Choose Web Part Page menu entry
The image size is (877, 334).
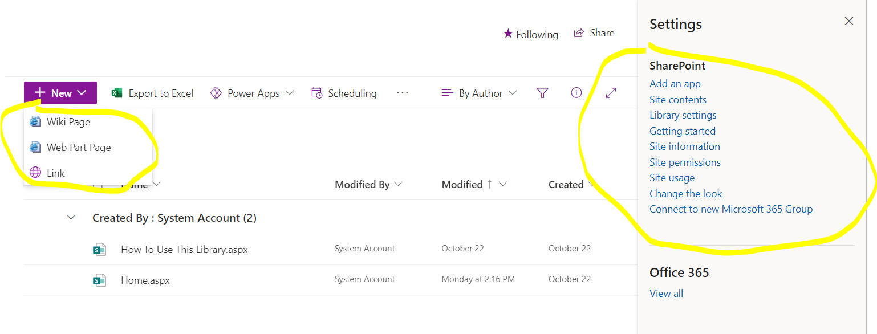tap(78, 147)
